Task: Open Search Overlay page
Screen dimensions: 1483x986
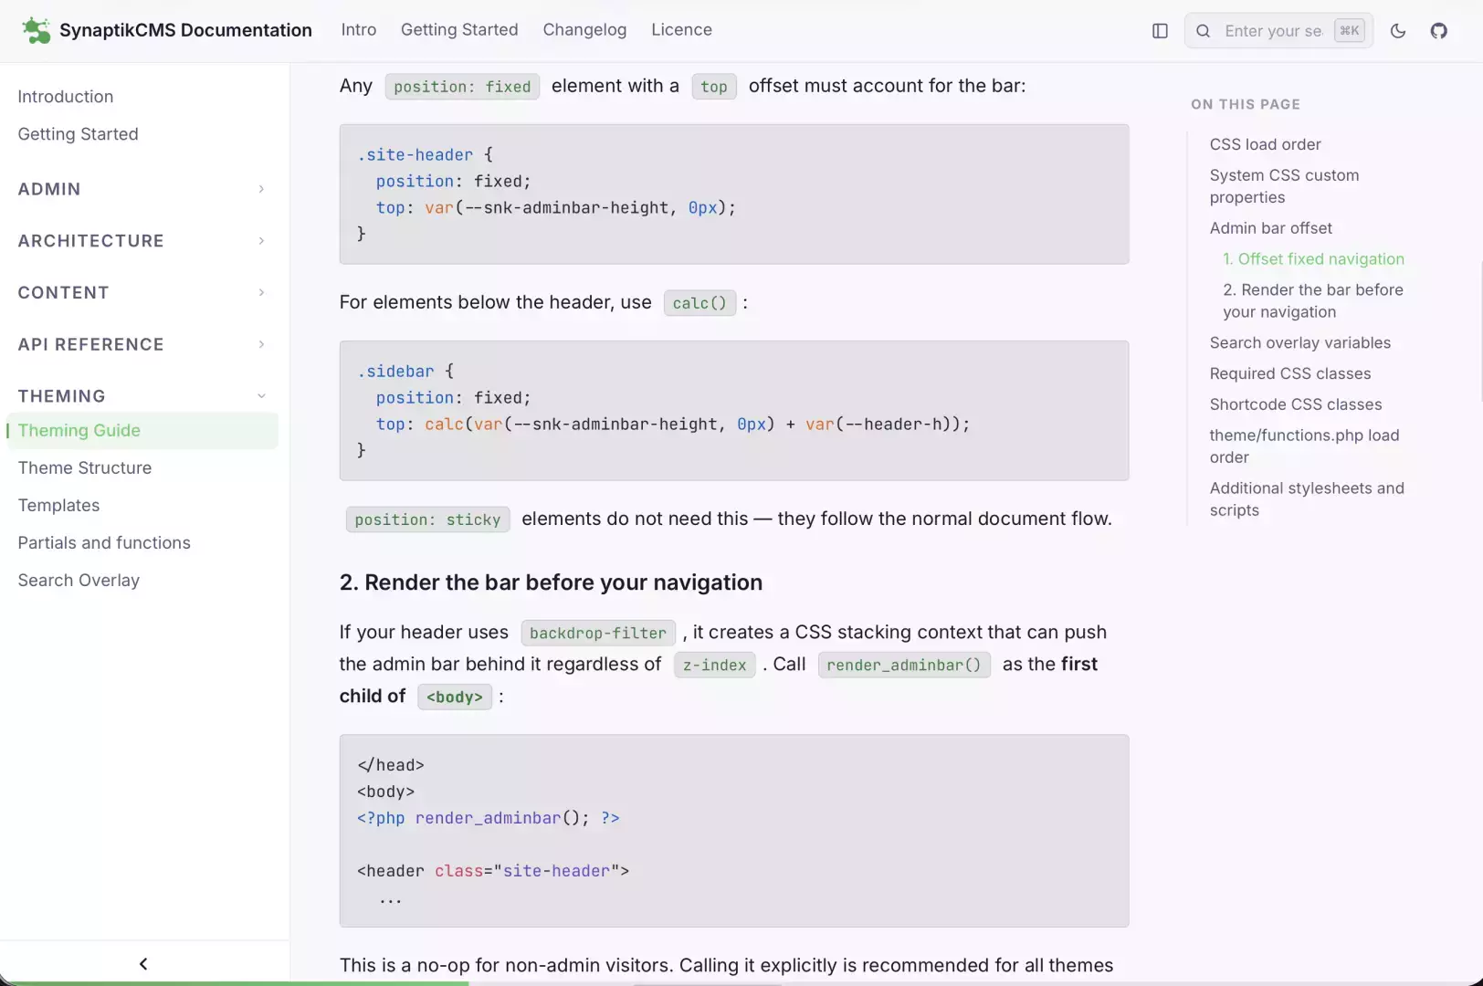Action: (x=79, y=581)
